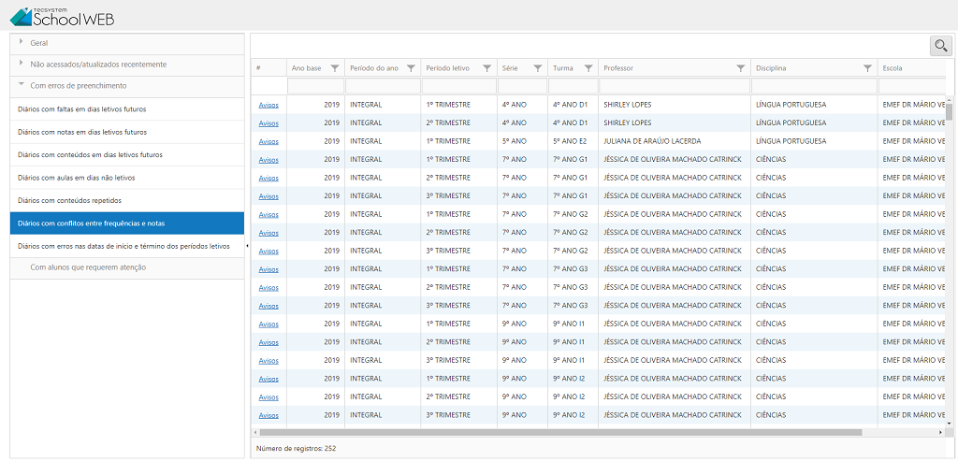Open the Disciplina column filter icon

(x=867, y=68)
